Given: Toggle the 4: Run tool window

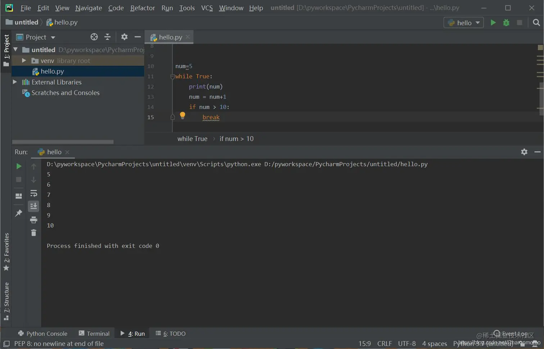Looking at the screenshot, I should [x=132, y=334].
